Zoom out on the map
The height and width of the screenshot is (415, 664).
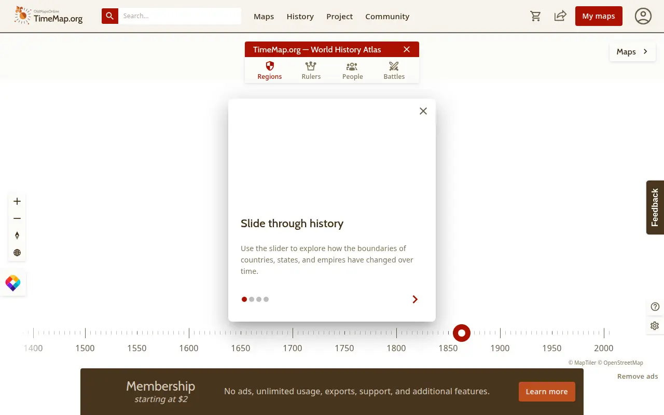tap(17, 218)
